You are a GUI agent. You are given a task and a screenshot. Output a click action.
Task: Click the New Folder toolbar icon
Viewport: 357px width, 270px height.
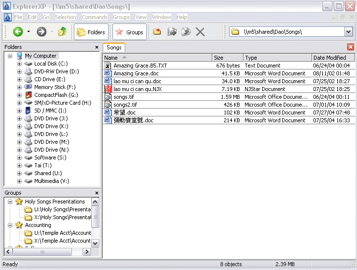tap(157, 32)
